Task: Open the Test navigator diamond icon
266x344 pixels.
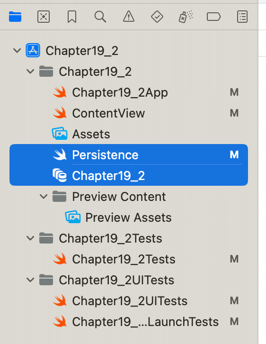Action: click(157, 17)
